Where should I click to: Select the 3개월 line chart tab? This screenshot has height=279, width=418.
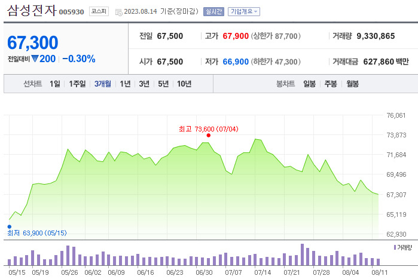pyautogui.click(x=103, y=84)
